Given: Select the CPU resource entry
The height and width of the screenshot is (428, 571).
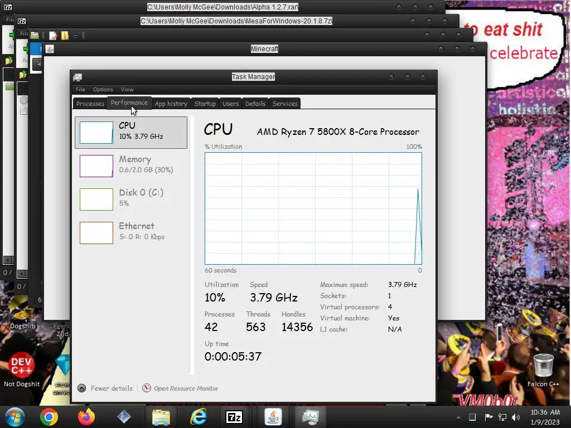Looking at the screenshot, I should (x=131, y=133).
